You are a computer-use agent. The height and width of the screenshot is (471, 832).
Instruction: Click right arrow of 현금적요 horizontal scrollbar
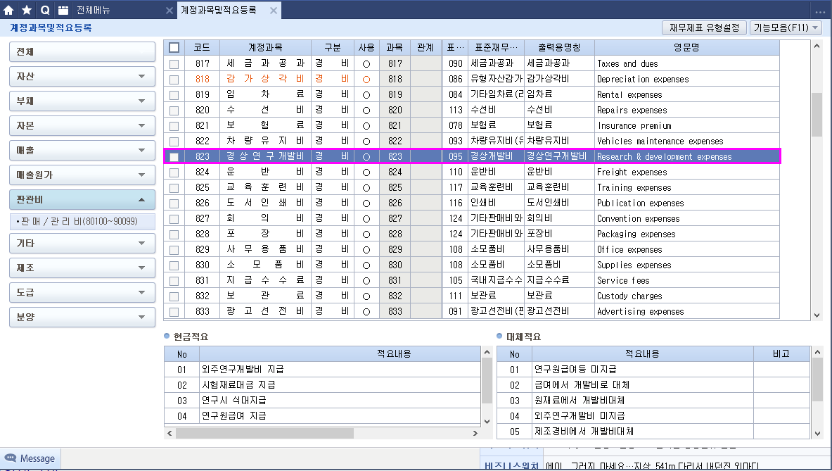coord(475,433)
